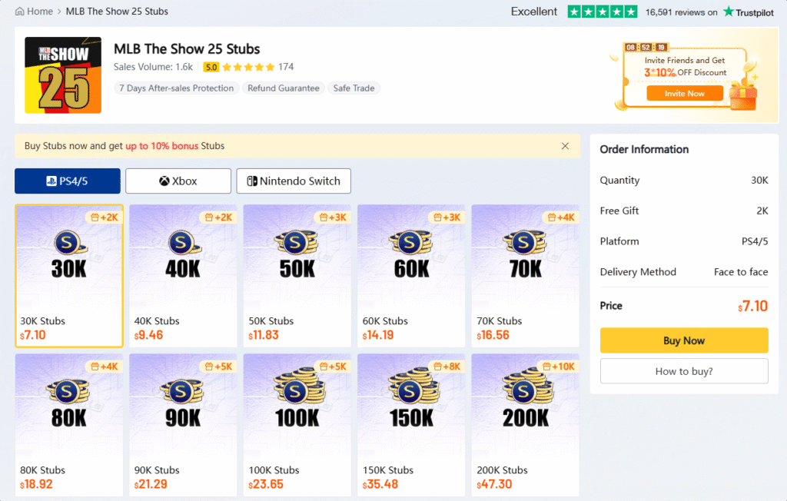
Task: Click the Safe Trade tag
Action: 354,88
